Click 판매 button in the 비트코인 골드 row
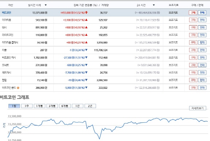Viewport: 210px width, 141px height. [x=202, y=88]
